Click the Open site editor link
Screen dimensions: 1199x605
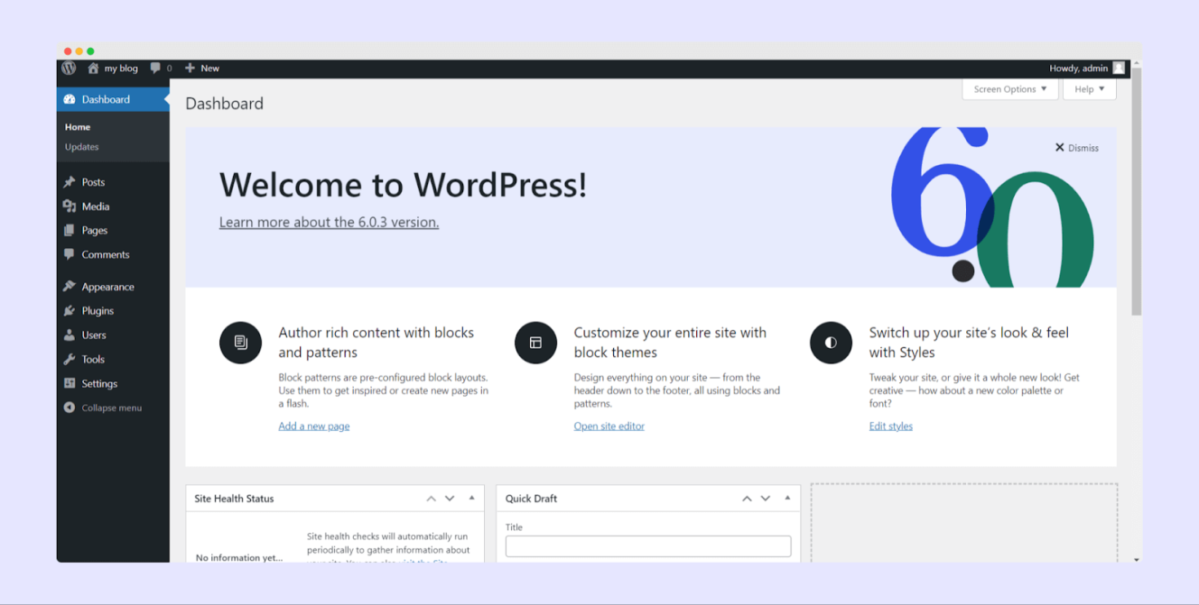point(609,426)
